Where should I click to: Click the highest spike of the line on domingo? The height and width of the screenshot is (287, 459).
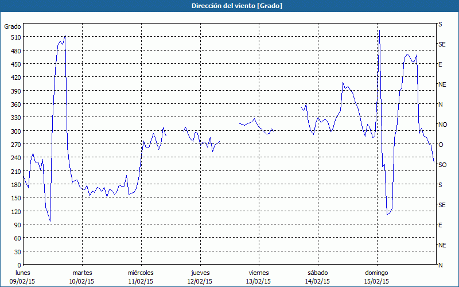pyautogui.click(x=379, y=30)
